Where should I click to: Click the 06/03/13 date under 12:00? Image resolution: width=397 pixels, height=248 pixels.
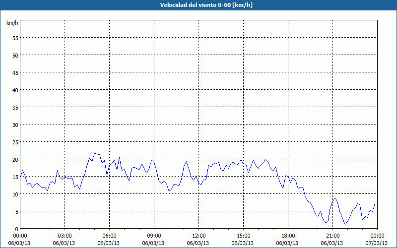(x=198, y=243)
